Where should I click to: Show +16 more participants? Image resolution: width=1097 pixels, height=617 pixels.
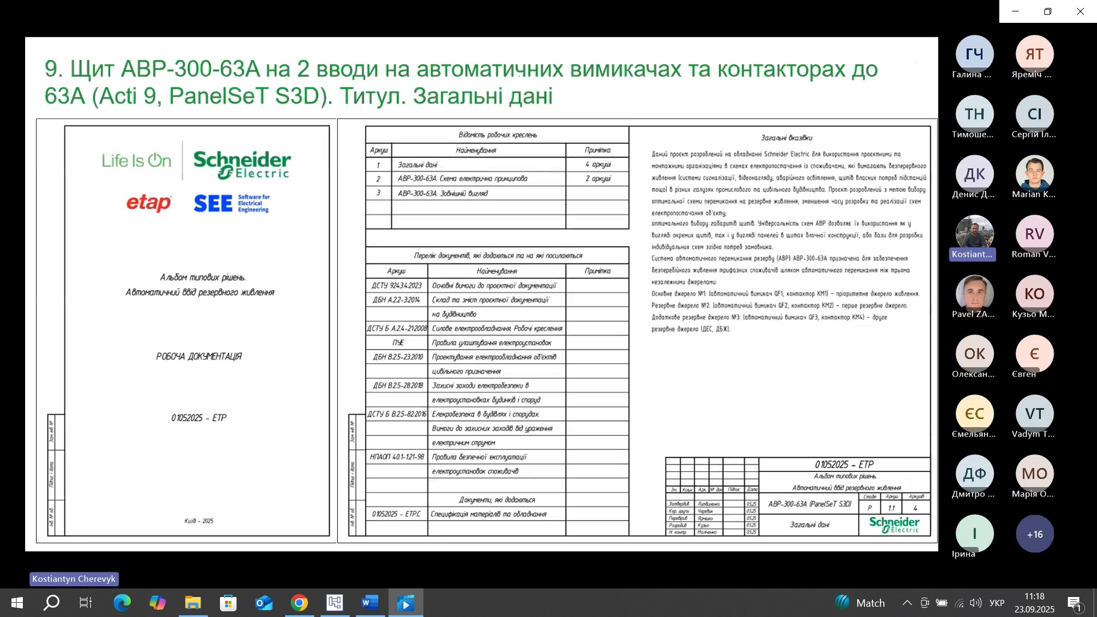pos(1034,534)
